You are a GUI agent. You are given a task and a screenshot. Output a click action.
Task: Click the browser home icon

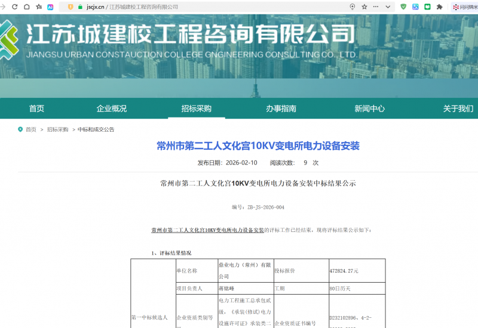click(26, 7)
